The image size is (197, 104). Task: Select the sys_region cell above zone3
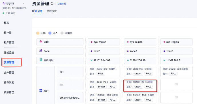tap(176, 42)
